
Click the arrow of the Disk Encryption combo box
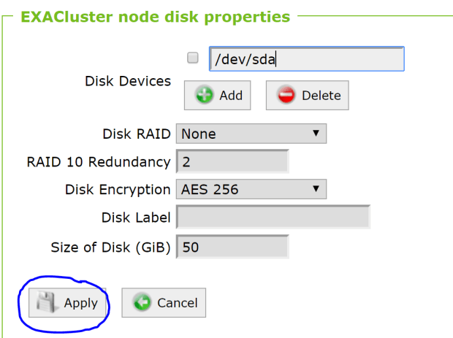316,190
